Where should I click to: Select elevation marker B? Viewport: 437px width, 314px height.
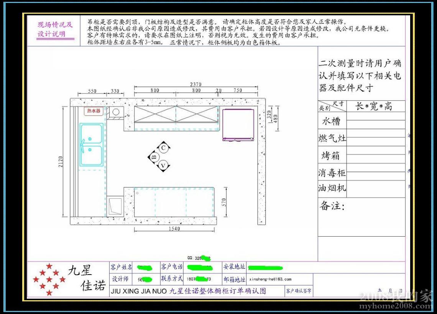pos(154,157)
